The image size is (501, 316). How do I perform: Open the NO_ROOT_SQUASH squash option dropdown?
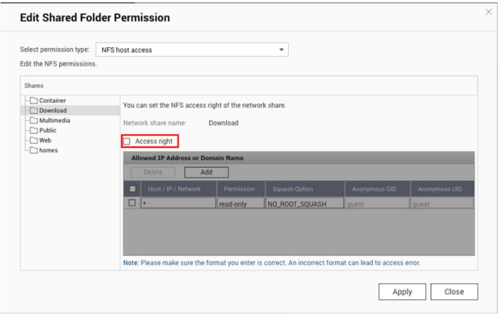pyautogui.click(x=305, y=203)
